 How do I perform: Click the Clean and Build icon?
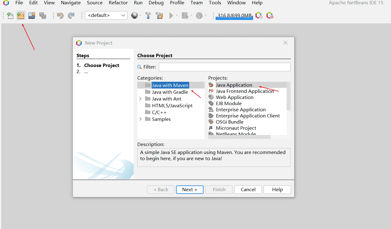[x=159, y=15]
